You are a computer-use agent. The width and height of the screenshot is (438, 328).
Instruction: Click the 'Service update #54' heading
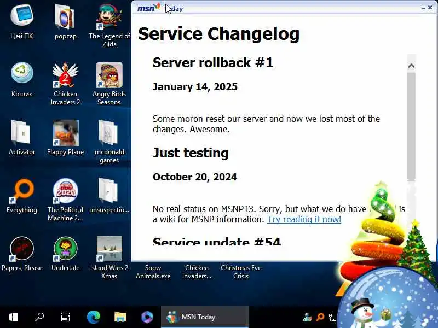coord(216,241)
